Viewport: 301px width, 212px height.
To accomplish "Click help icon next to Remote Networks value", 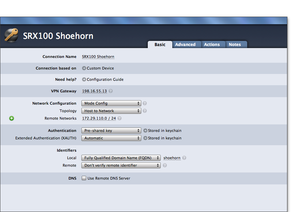I will [x=120, y=119].
